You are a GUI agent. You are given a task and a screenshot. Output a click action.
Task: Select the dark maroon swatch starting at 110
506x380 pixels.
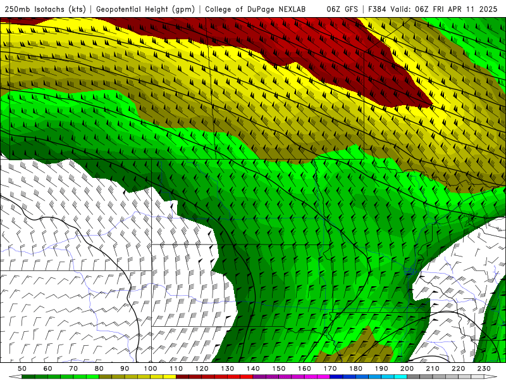(x=182, y=377)
